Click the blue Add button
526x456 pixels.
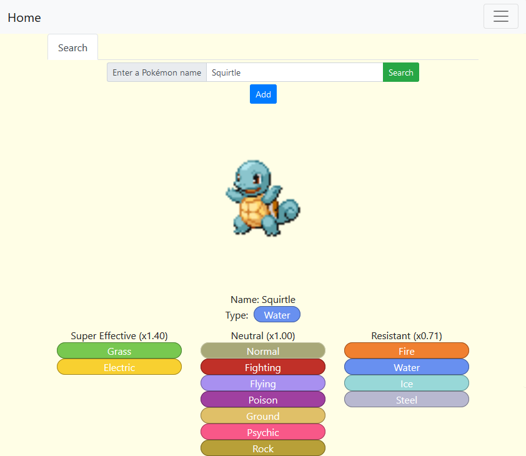tap(264, 94)
